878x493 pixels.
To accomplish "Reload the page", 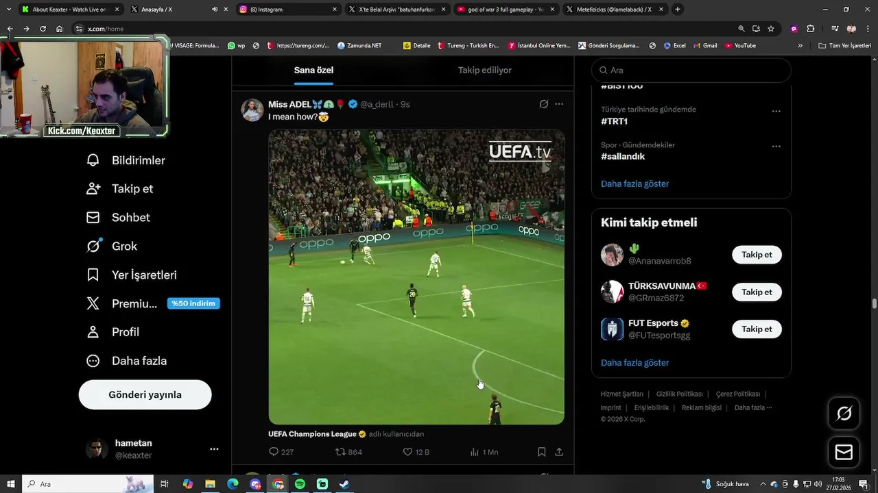I will click(x=43, y=29).
